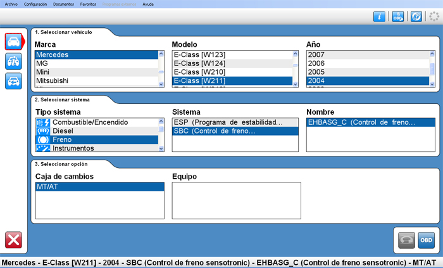443x268 pixels.
Task: Open the Favoritos menu
Action: pyautogui.click(x=88, y=4)
